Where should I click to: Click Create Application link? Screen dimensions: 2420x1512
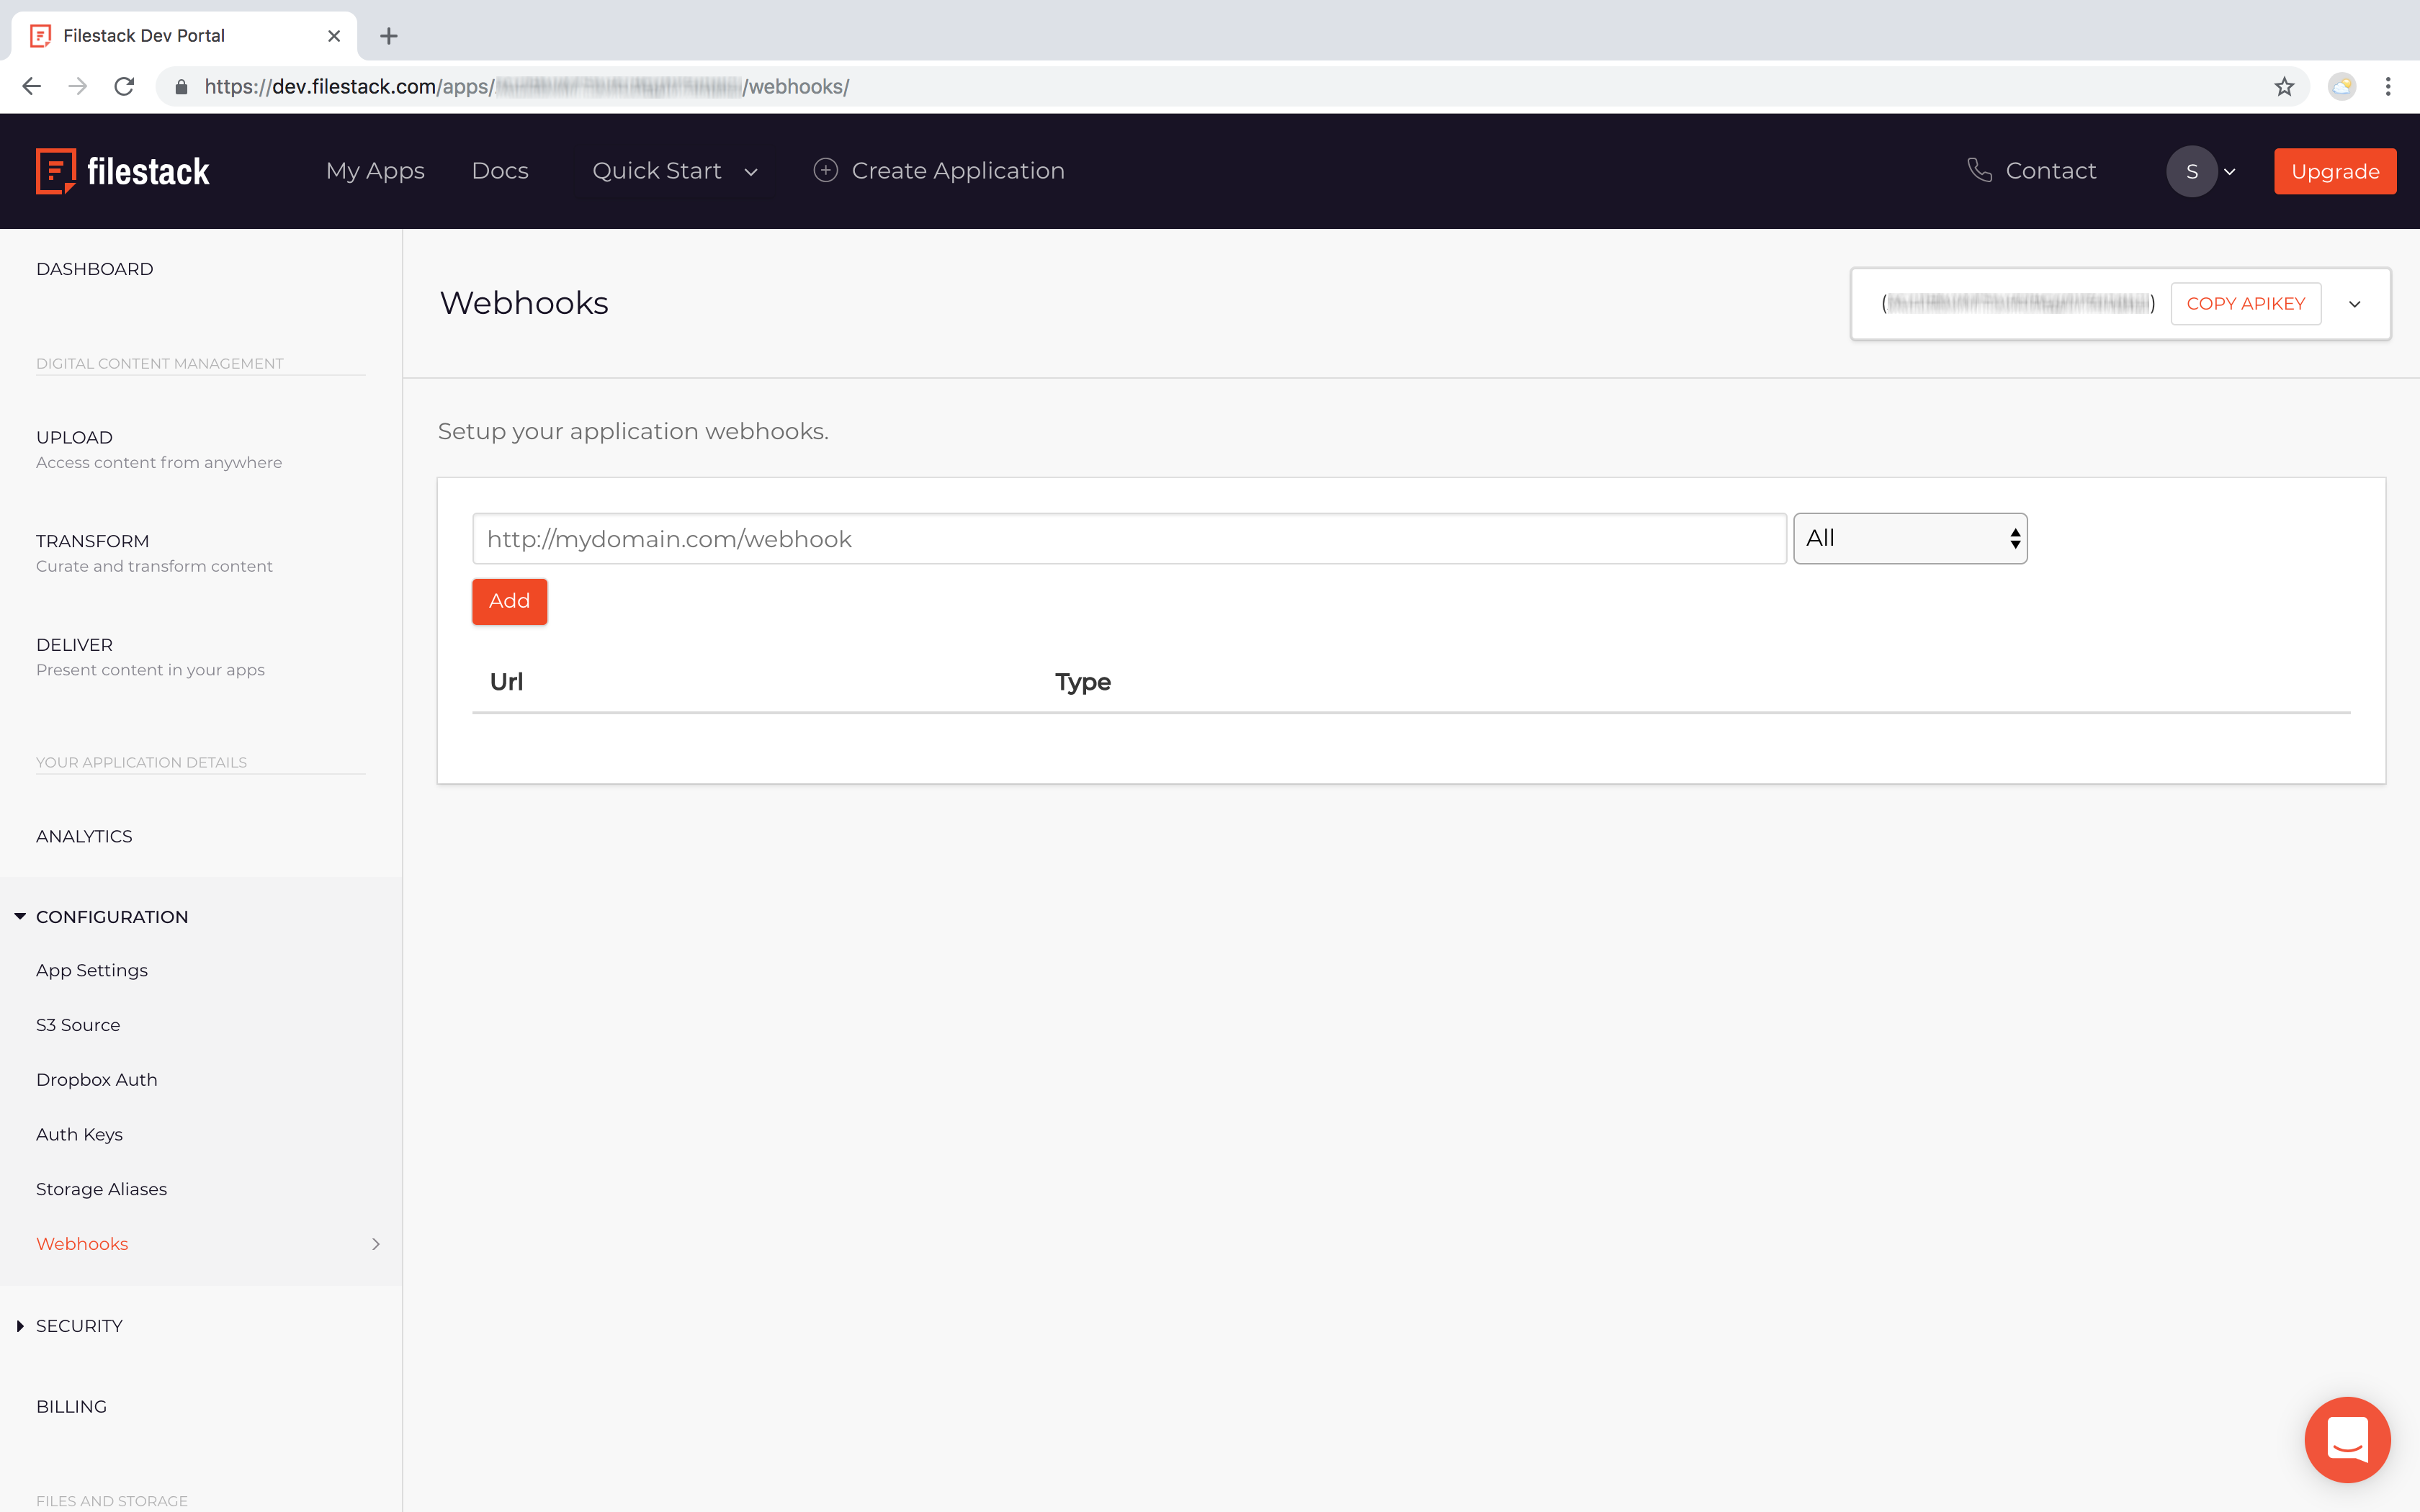957,171
